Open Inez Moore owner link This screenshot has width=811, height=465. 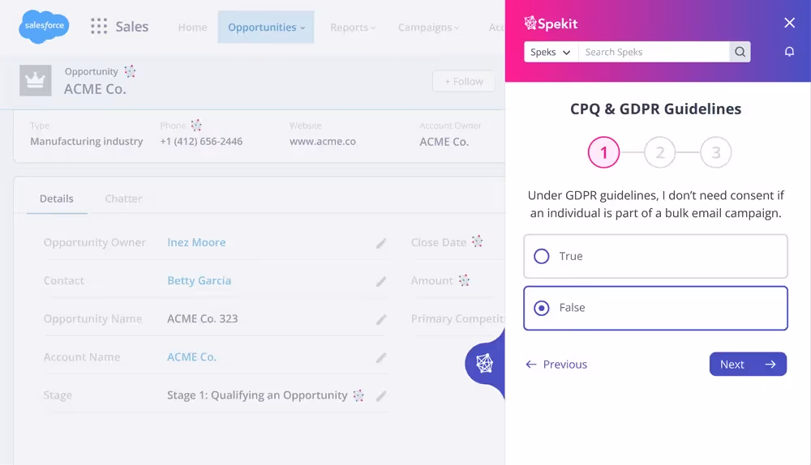click(x=196, y=242)
